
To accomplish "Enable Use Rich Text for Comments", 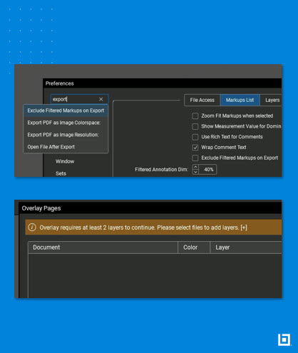I will [x=195, y=137].
